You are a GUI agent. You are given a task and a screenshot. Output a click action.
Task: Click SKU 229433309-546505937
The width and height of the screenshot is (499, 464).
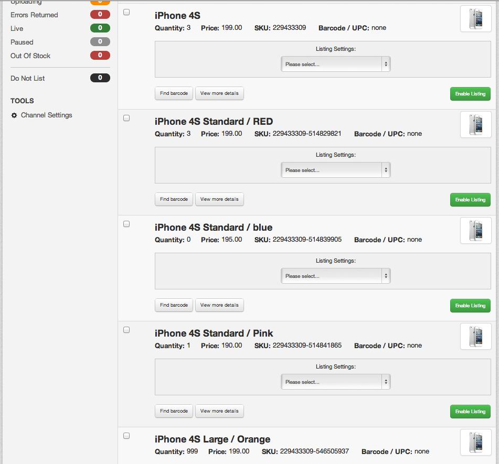314,451
